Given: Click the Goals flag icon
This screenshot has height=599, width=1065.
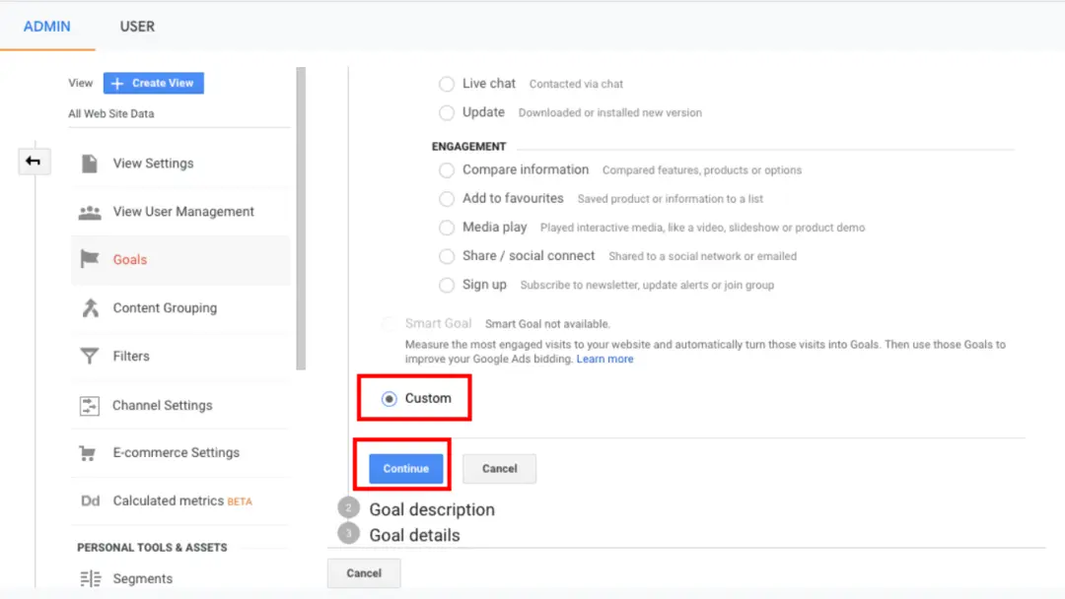Looking at the screenshot, I should tap(90, 259).
